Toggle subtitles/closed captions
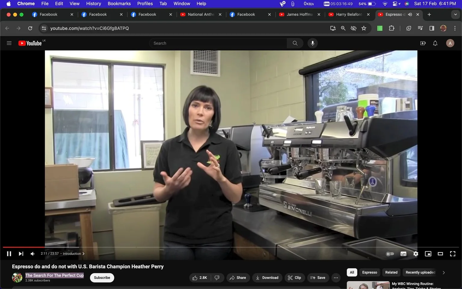Screen dimensions: 462x289 pyautogui.click(x=403, y=254)
